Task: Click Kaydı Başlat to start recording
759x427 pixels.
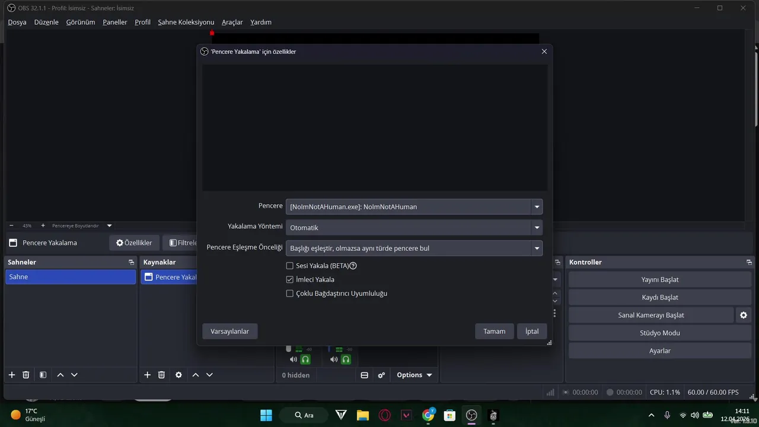Action: coord(660,297)
